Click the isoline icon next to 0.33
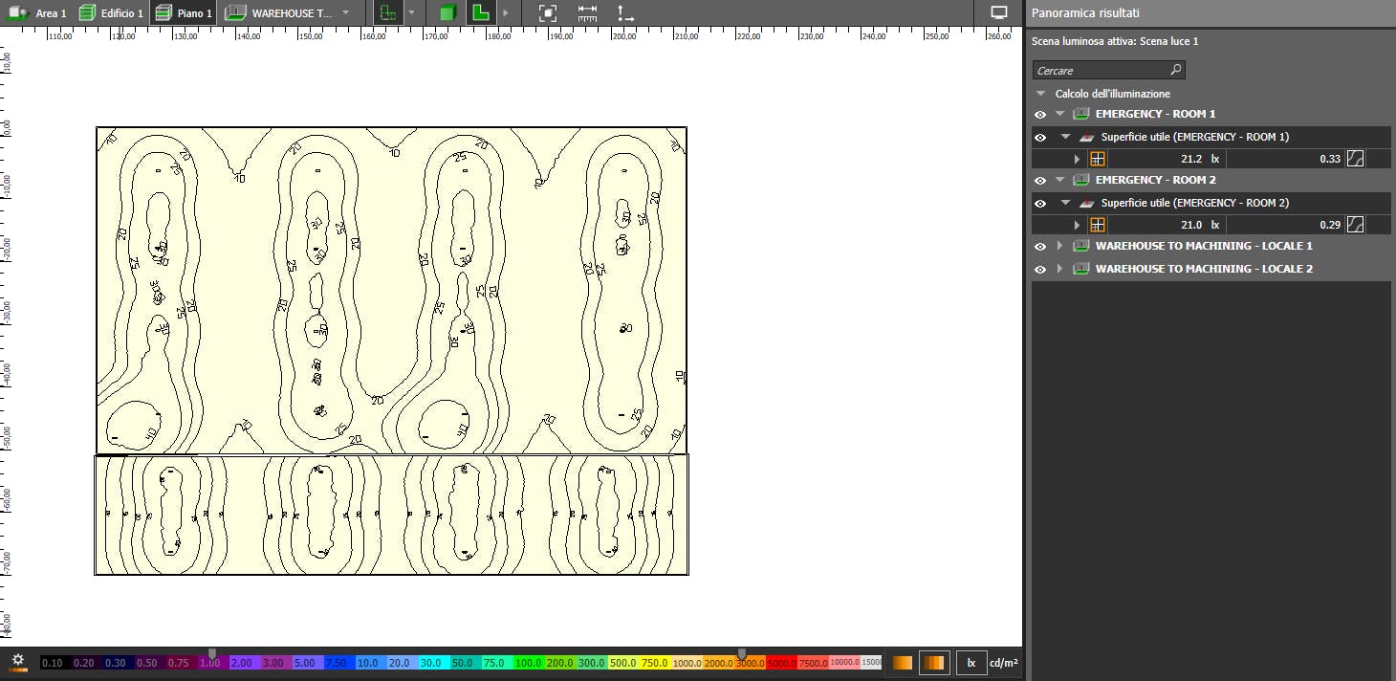The image size is (1396, 681). coord(1355,159)
